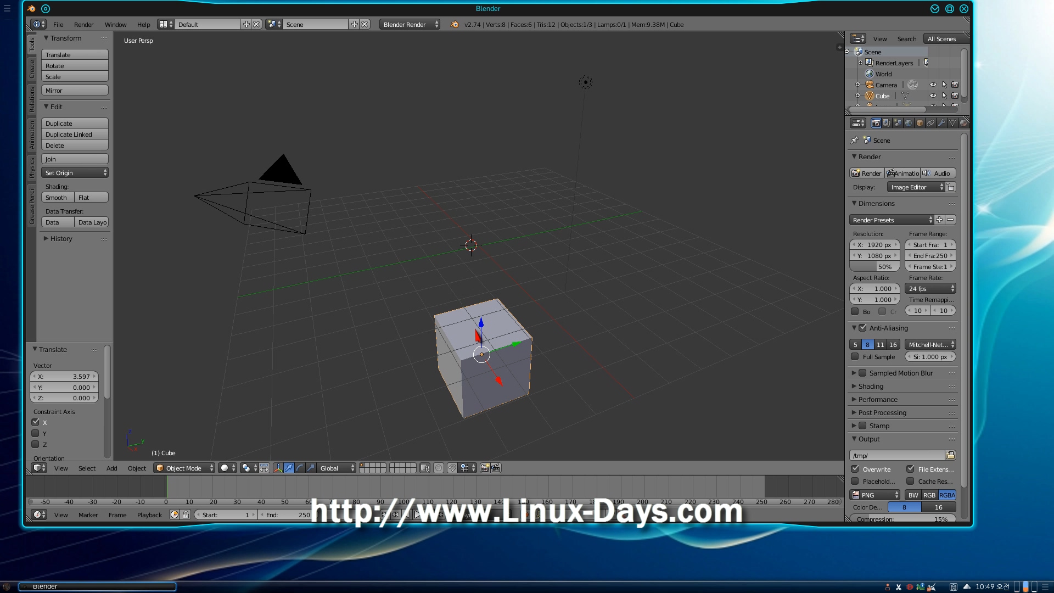This screenshot has height=593, width=1054.
Task: Open the Constraints properties chain icon
Action: coord(930,124)
